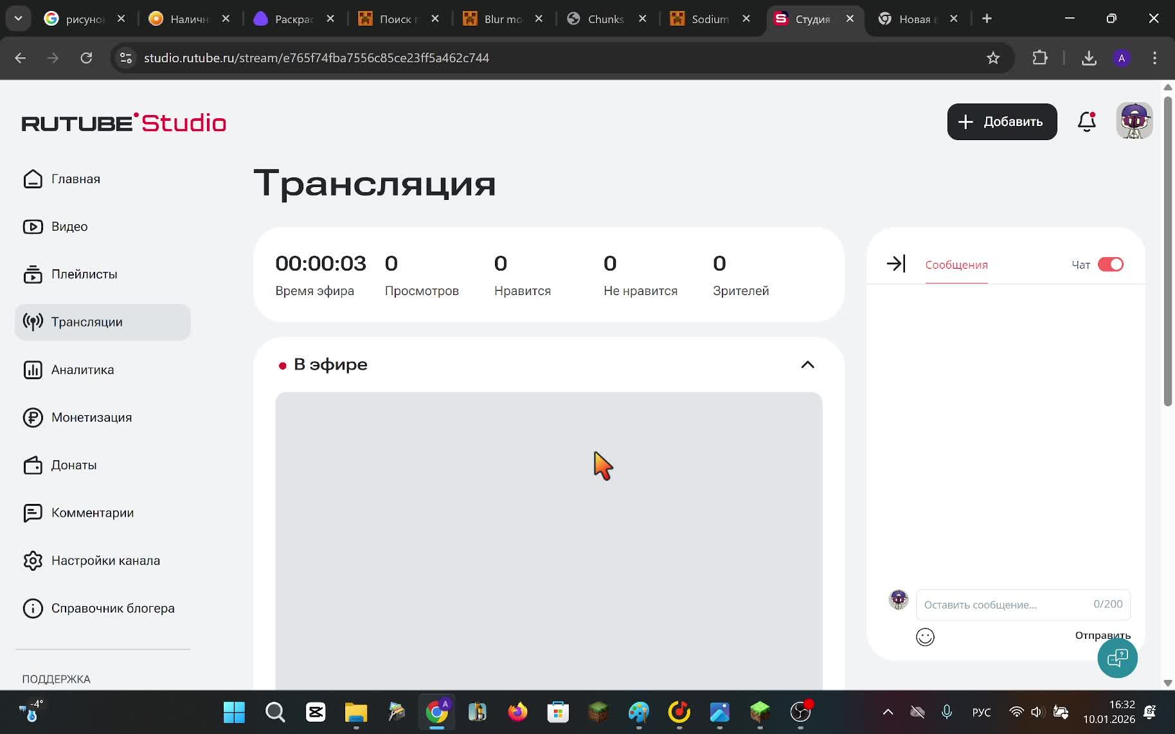Click Отправить to send chat message

pos(1102,635)
